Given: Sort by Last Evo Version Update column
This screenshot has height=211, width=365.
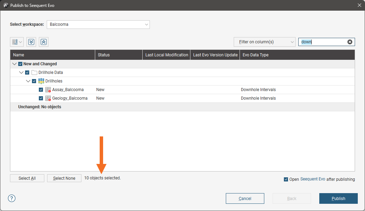Looking at the screenshot, I should coord(215,55).
